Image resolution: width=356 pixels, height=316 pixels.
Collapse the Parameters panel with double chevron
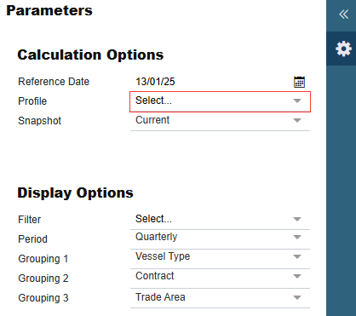click(343, 14)
